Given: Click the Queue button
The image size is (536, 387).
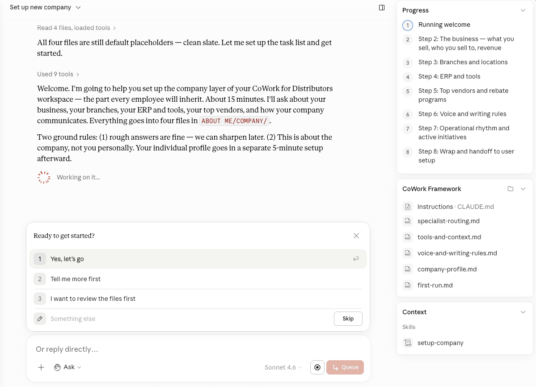Looking at the screenshot, I should pos(345,367).
